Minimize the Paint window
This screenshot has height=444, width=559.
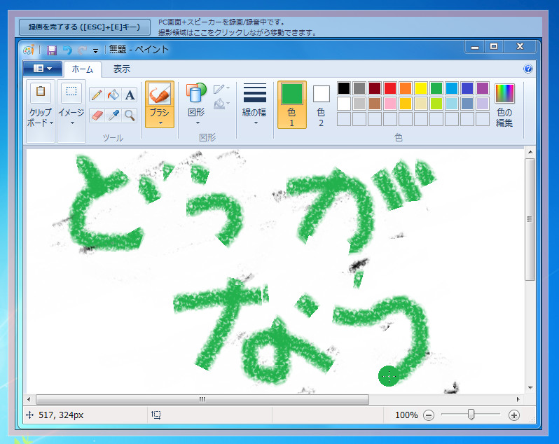click(x=474, y=47)
